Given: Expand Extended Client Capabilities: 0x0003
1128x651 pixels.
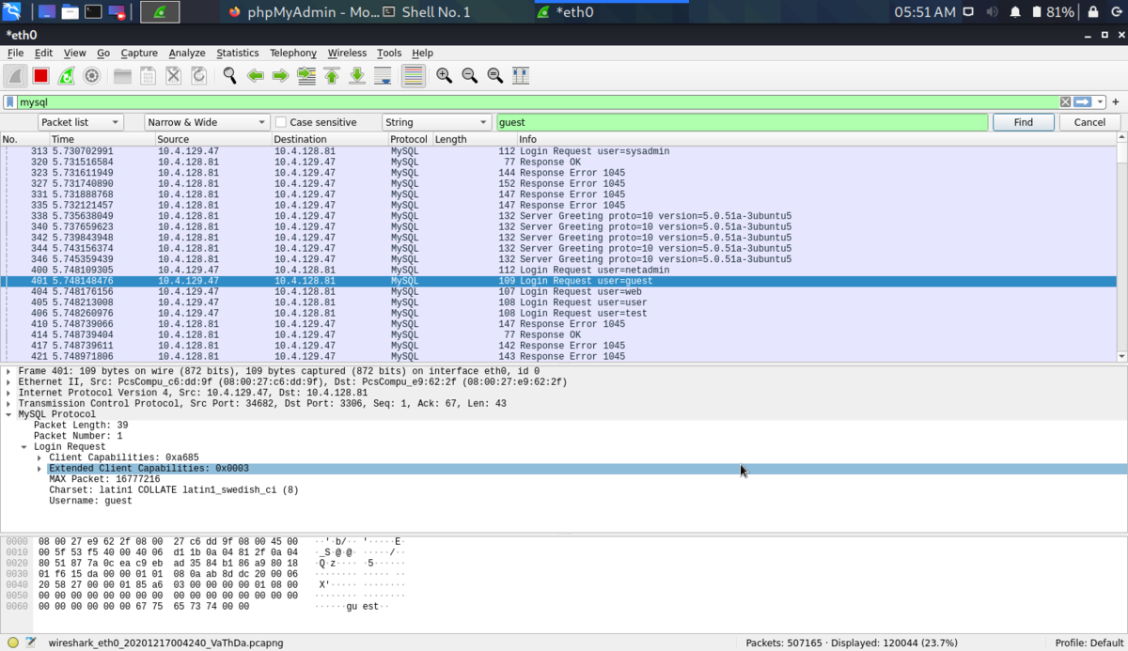Looking at the screenshot, I should click(39, 469).
